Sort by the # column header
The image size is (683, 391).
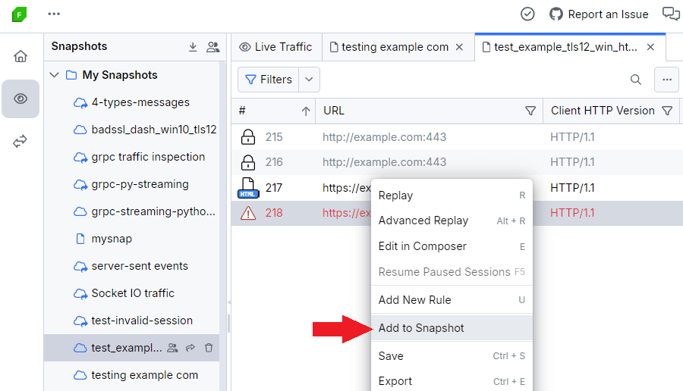click(x=273, y=111)
